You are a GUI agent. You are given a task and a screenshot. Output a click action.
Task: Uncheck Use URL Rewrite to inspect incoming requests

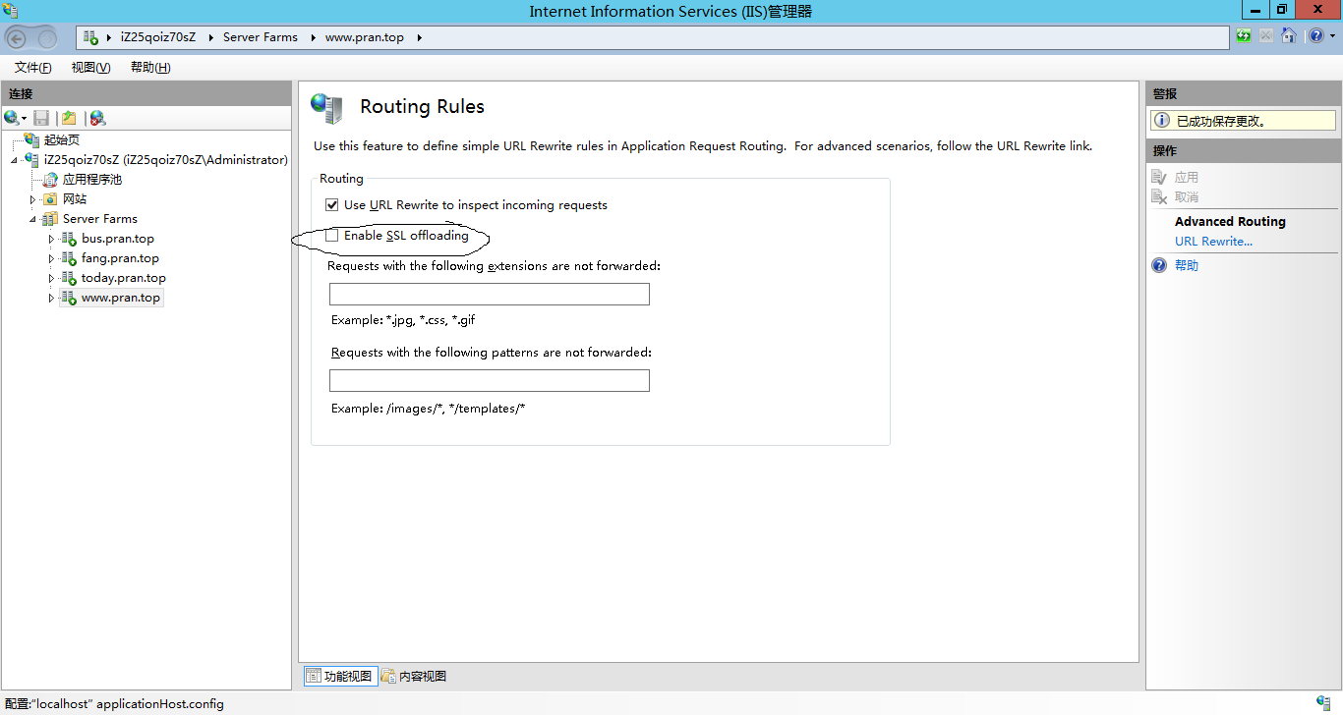tap(332, 205)
